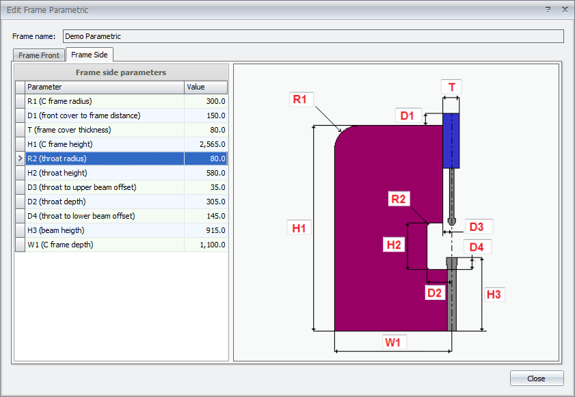This screenshot has width=575, height=397.
Task: Edit the D1 front cover distance value
Action: point(206,115)
